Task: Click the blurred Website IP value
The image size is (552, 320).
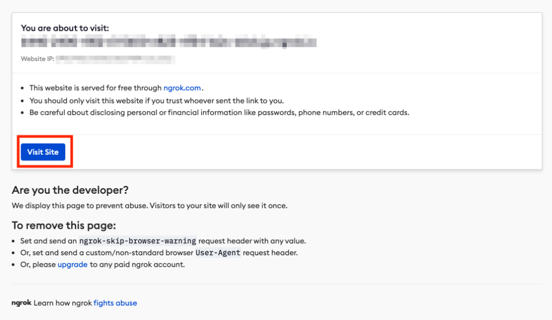Action: (x=115, y=59)
